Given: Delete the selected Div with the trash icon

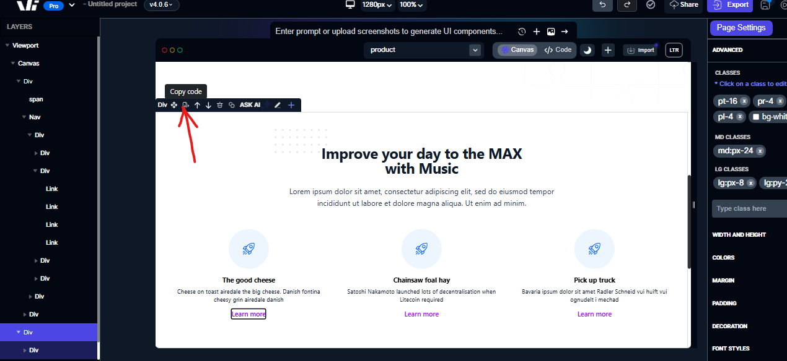Looking at the screenshot, I should pyautogui.click(x=220, y=105).
